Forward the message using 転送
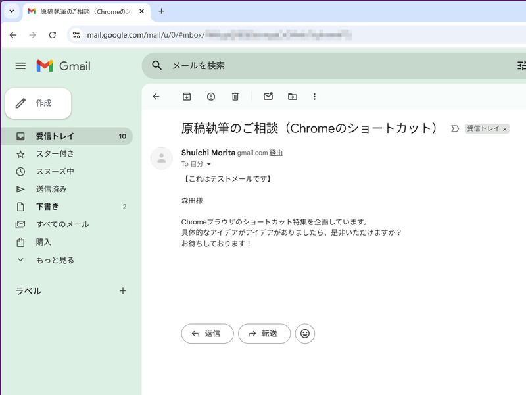526x395 pixels. pyautogui.click(x=264, y=334)
